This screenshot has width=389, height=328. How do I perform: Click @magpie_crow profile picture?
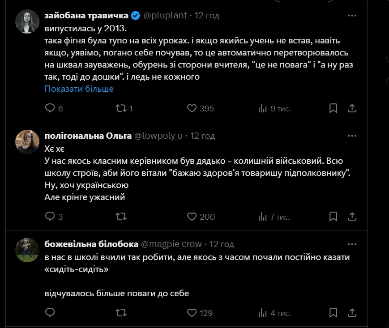coord(27,250)
